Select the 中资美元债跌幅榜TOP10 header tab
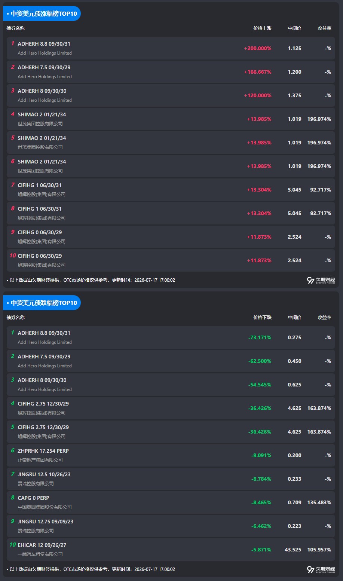The height and width of the screenshot is (581, 343). tap(42, 303)
